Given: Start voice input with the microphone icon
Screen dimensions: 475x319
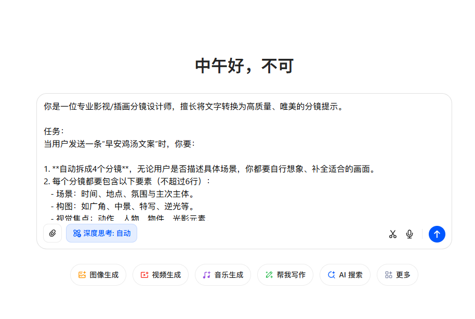Looking at the screenshot, I should tap(410, 234).
